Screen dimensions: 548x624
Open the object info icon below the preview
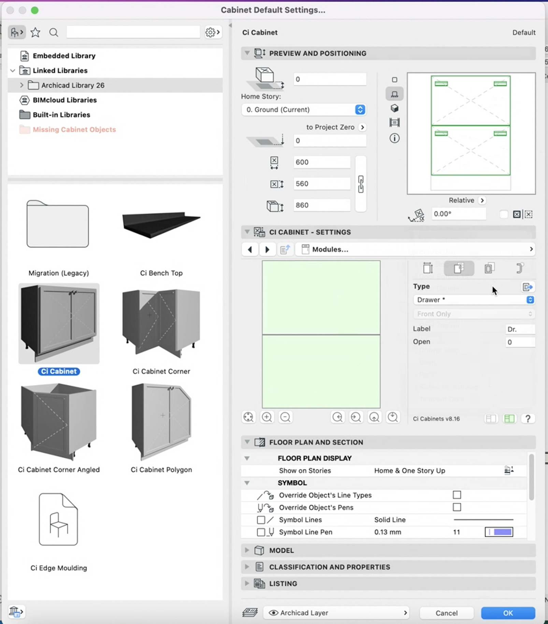pos(394,138)
